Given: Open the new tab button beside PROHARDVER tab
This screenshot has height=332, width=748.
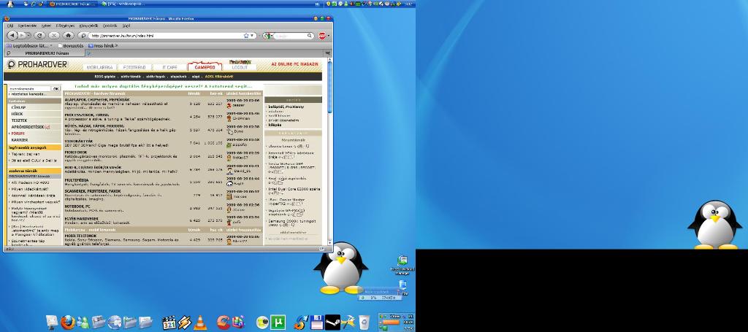Looking at the screenshot, I should point(88,53).
